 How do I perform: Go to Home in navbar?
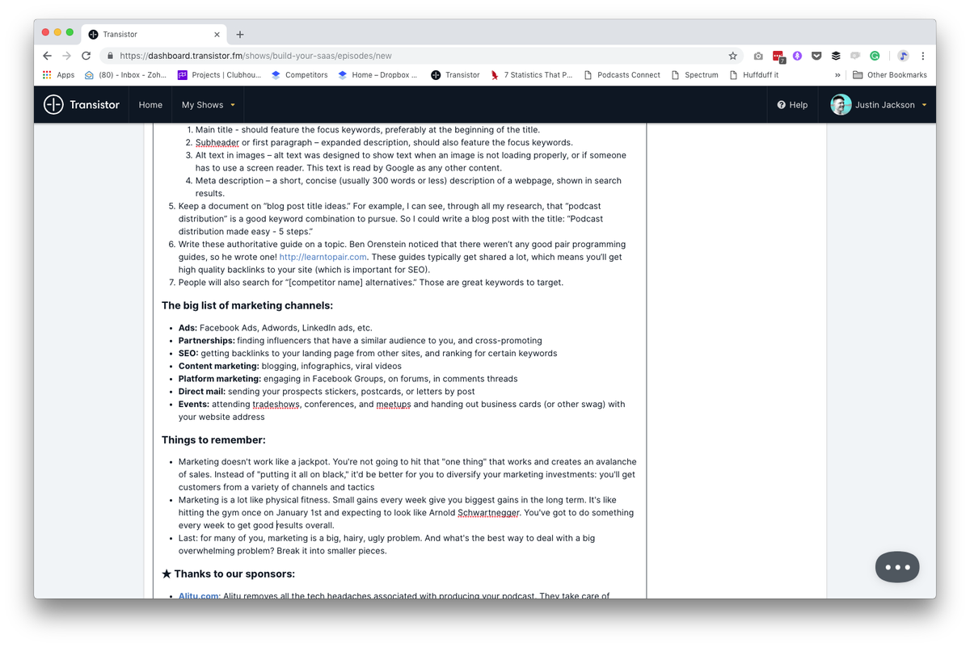(150, 105)
